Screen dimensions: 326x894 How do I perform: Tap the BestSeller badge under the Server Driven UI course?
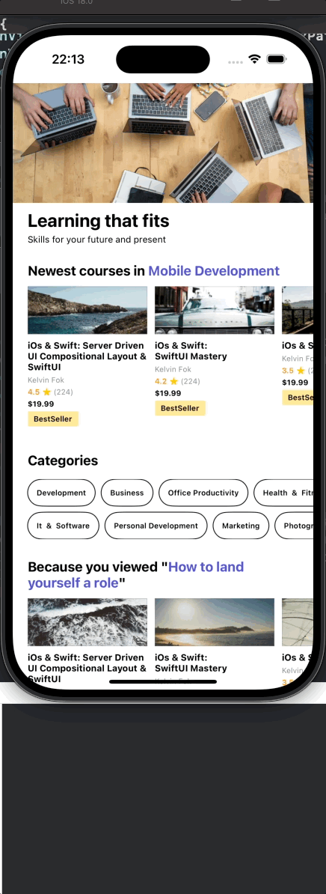(x=53, y=419)
